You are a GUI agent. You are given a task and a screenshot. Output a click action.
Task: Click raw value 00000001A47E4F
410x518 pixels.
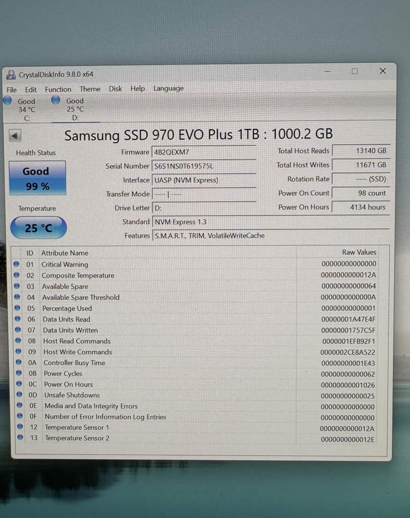348,319
